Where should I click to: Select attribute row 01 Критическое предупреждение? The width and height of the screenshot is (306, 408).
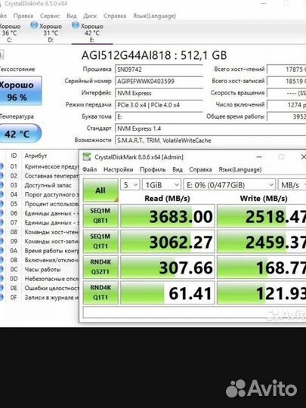click(39, 166)
